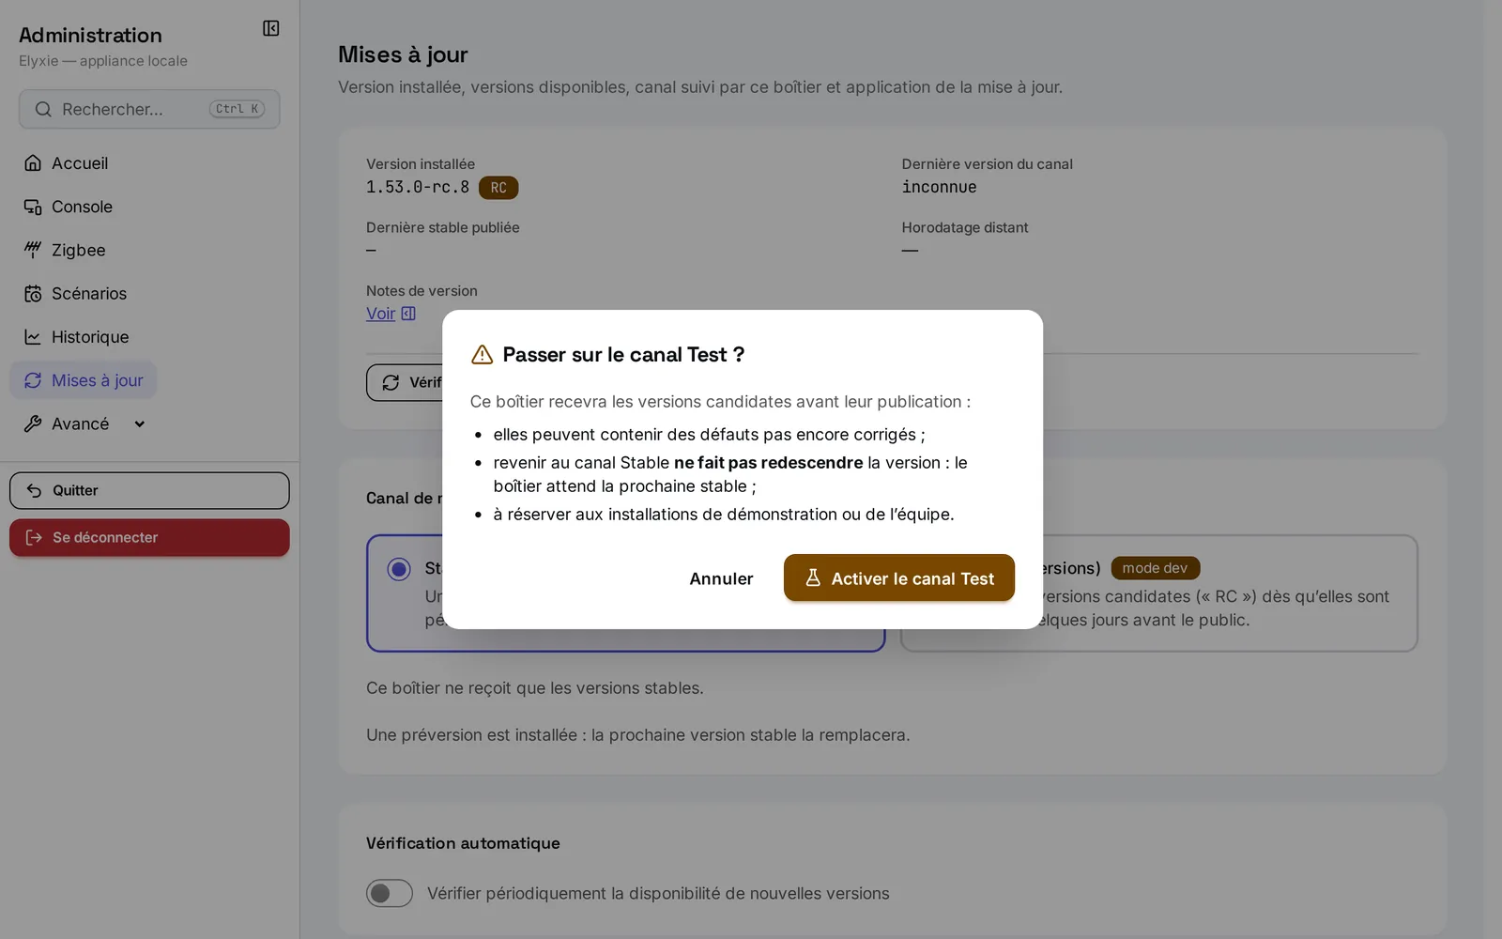Toggle automatic periodic verification switch
This screenshot has width=1502, height=939.
390,893
